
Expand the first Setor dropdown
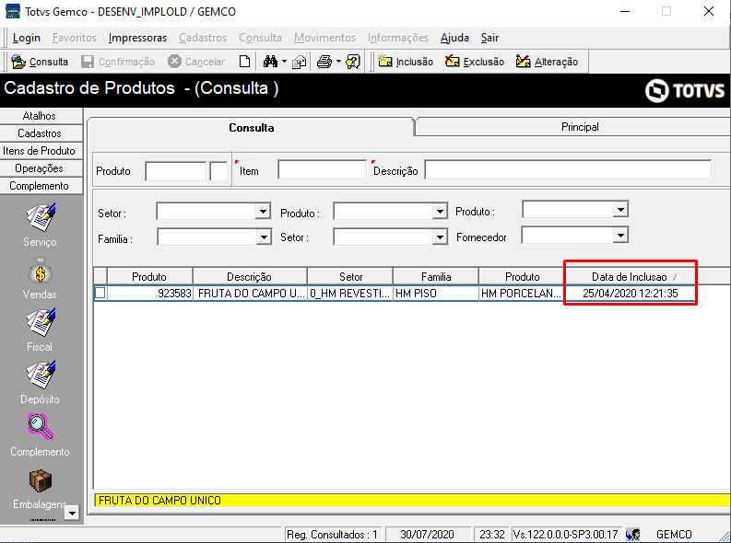(x=263, y=212)
